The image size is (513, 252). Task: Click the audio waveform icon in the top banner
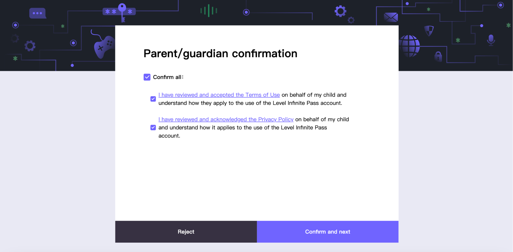coord(209,10)
